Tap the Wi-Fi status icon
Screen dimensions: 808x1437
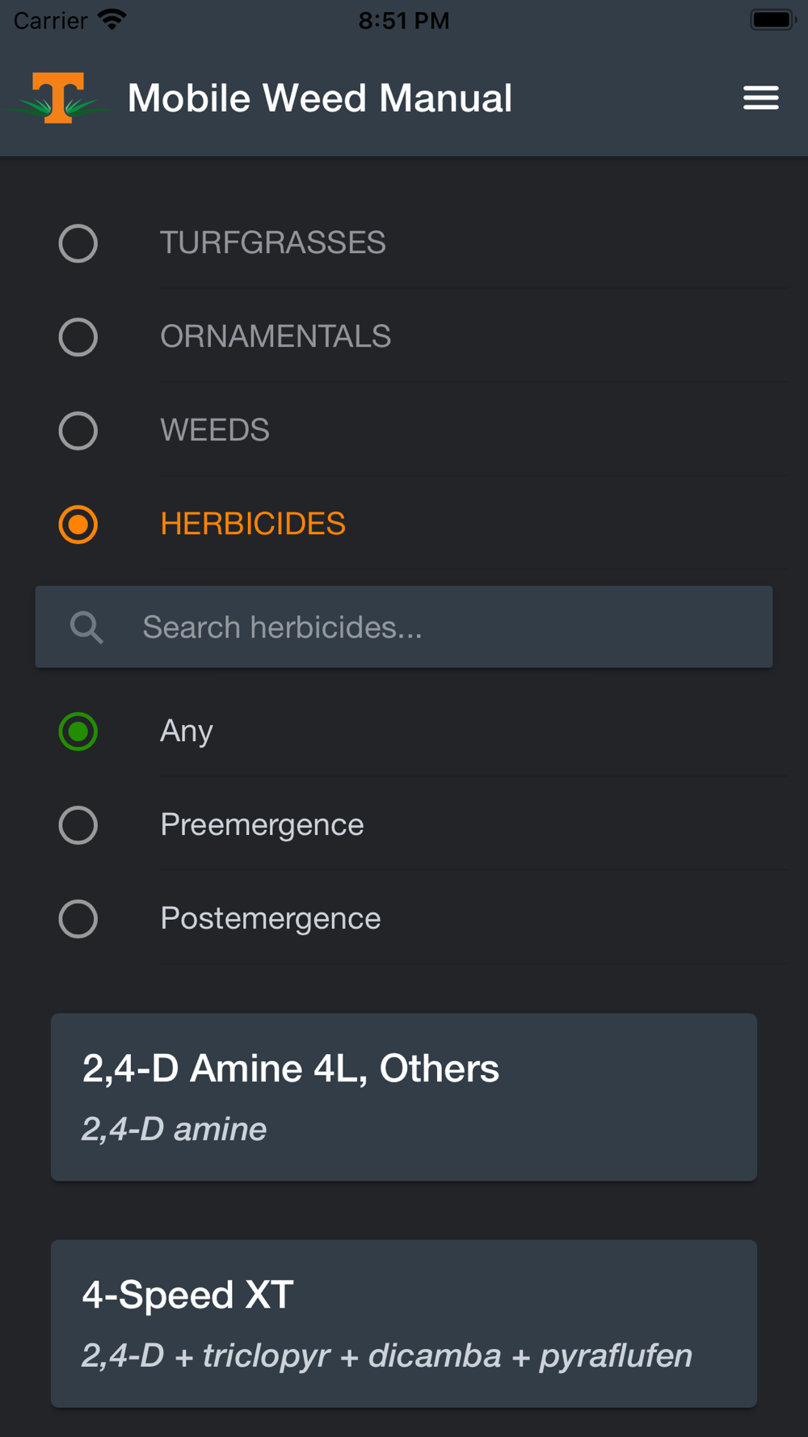[x=112, y=19]
